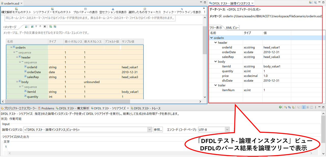The image size is (326, 157).
Task: Toggle the side-by-side column layout button
Action: 311,107
